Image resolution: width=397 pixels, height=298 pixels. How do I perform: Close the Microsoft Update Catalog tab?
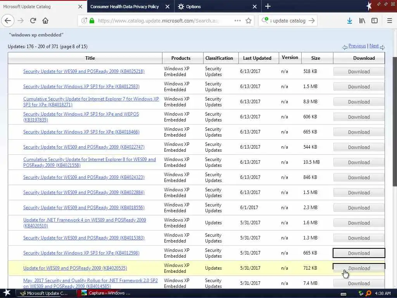[80, 7]
